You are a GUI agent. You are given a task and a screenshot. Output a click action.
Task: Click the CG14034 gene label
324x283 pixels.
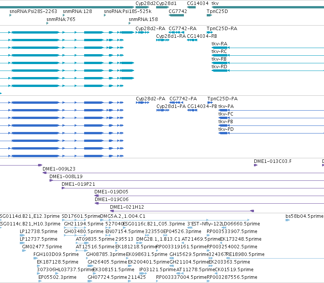tap(198, 3)
